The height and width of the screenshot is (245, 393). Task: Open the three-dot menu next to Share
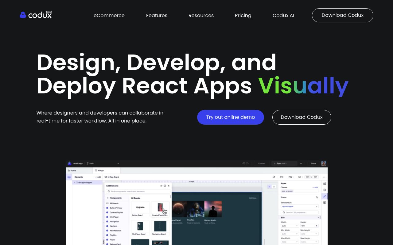pos(301,164)
